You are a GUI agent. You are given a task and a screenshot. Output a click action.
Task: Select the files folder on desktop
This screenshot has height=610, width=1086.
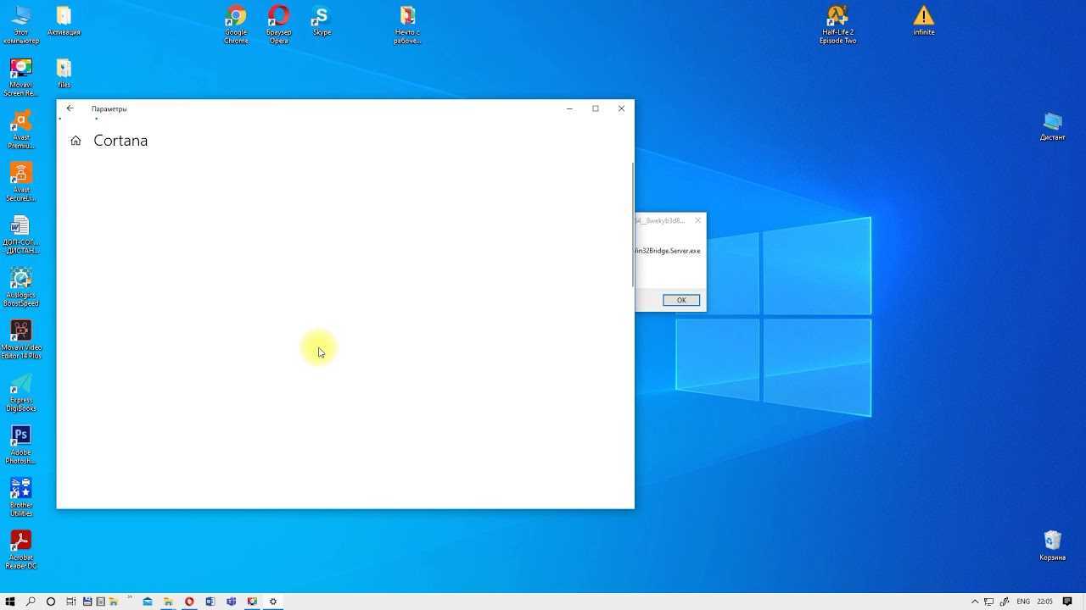click(x=64, y=74)
